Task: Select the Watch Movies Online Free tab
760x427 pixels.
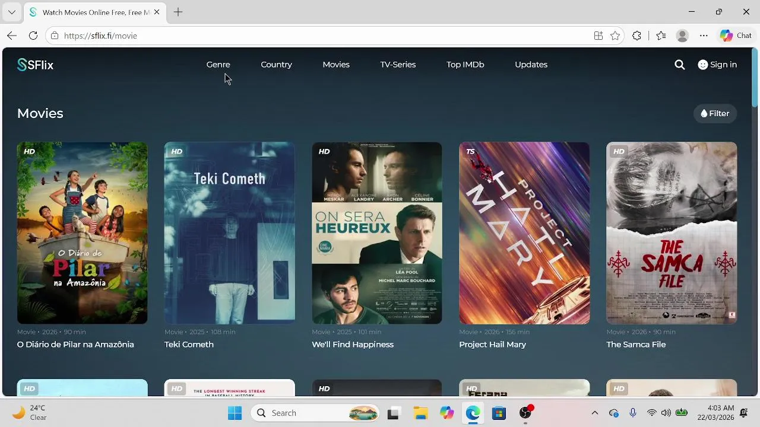Action: (95, 12)
